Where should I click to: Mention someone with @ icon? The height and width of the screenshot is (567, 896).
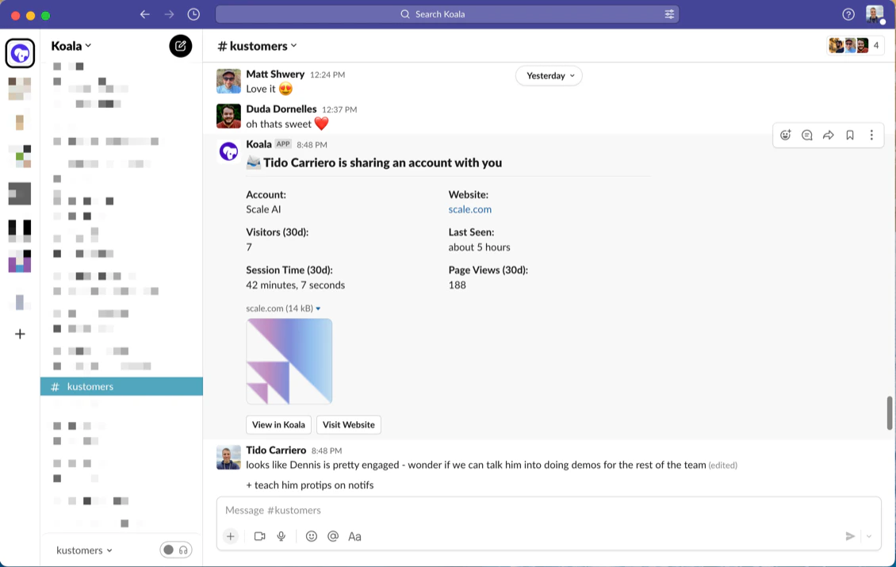coord(333,536)
